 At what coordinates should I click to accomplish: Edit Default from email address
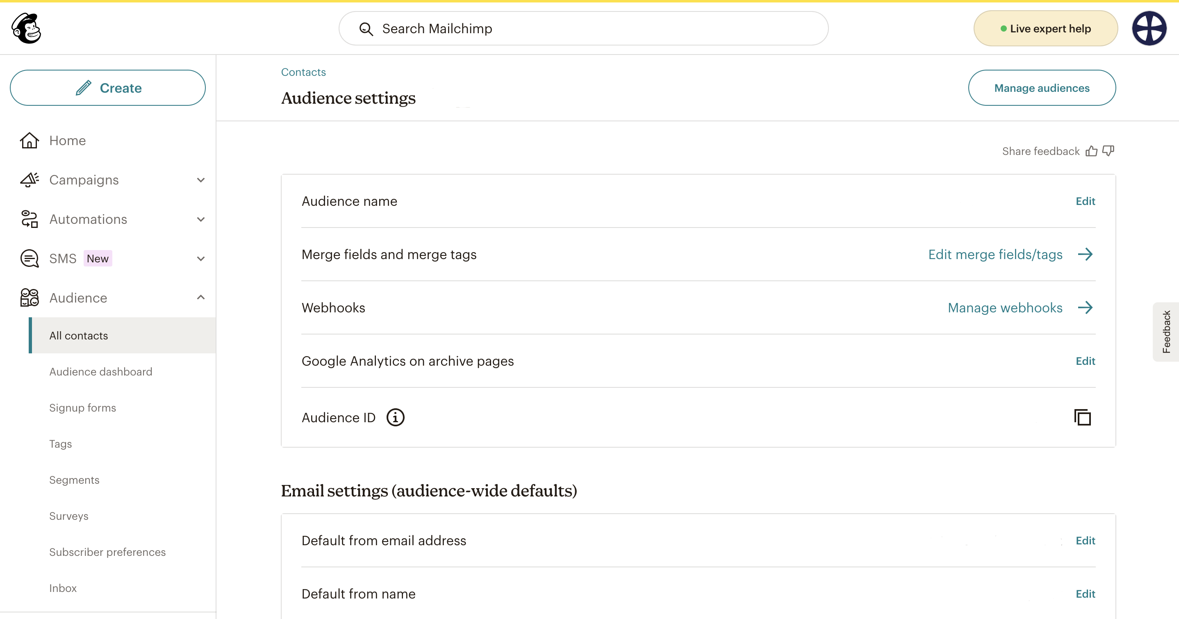pyautogui.click(x=1085, y=541)
